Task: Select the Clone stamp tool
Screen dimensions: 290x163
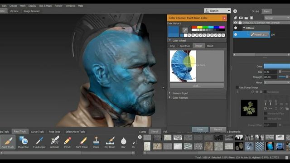Action: tap(96, 142)
